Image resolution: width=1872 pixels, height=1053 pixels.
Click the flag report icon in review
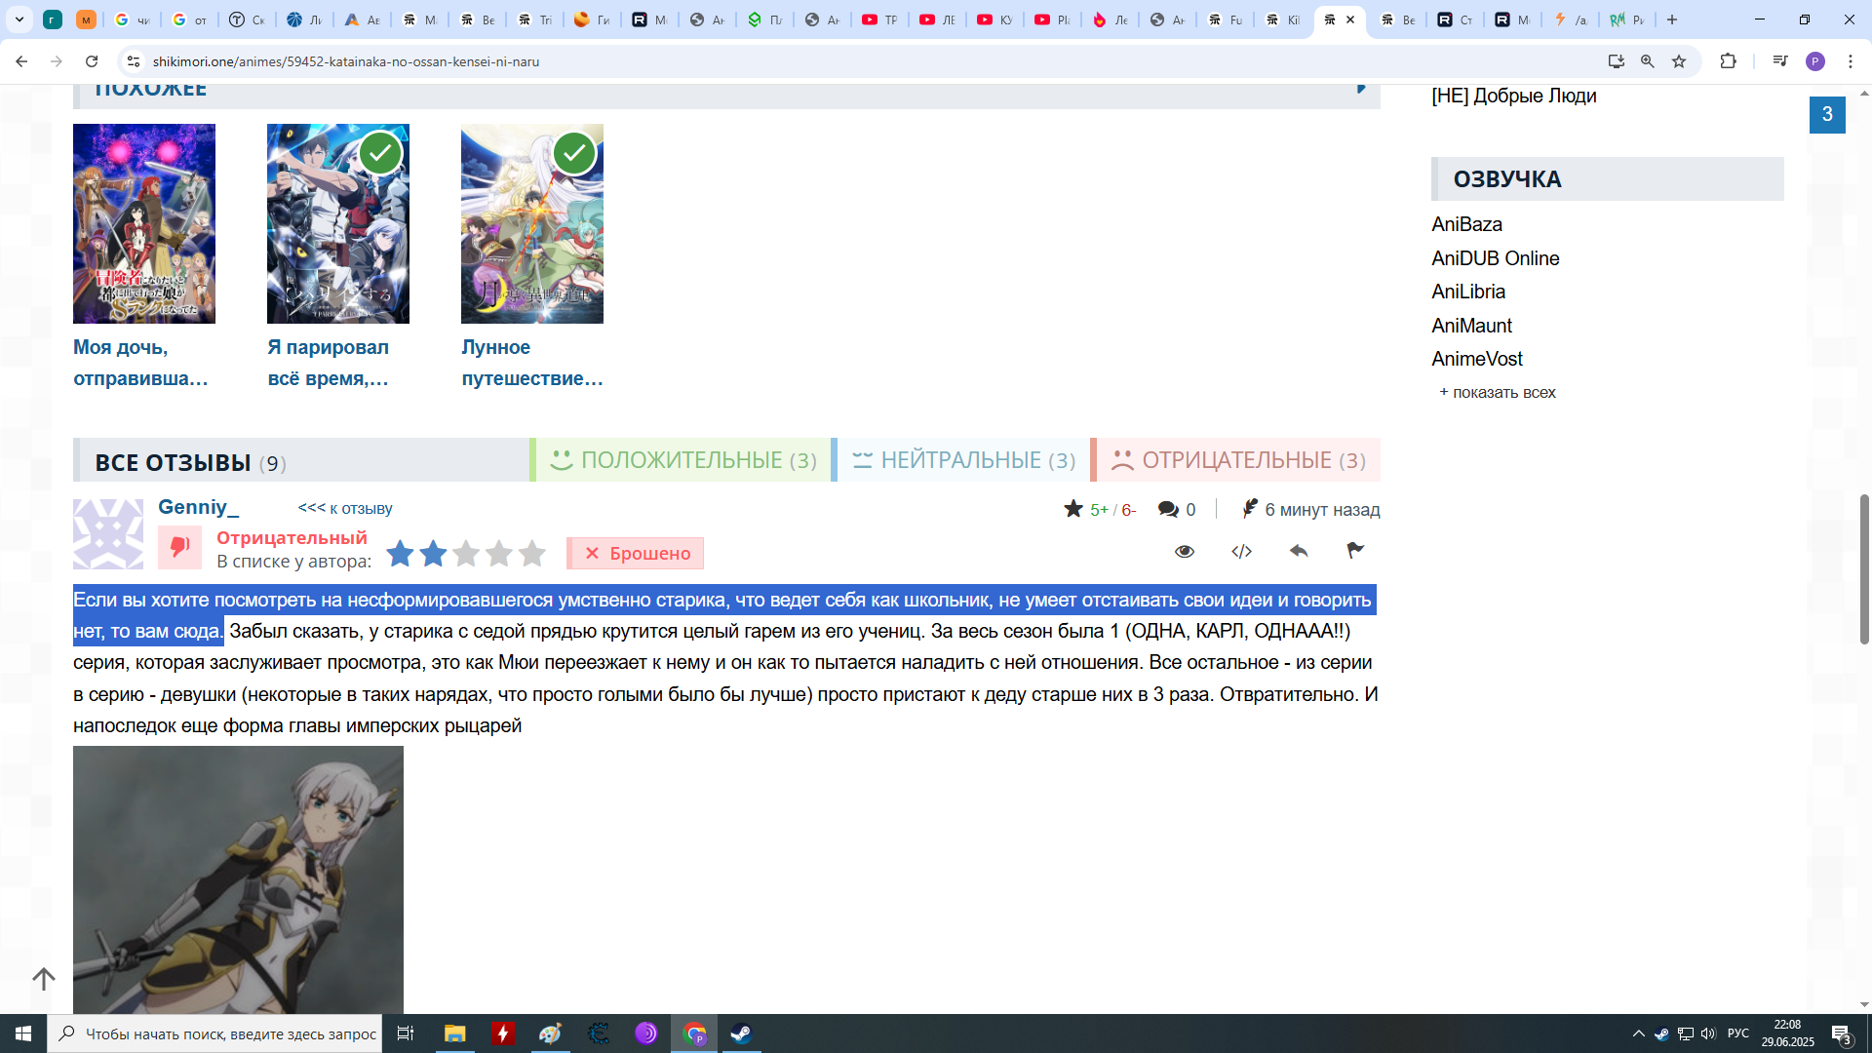pos(1355,551)
